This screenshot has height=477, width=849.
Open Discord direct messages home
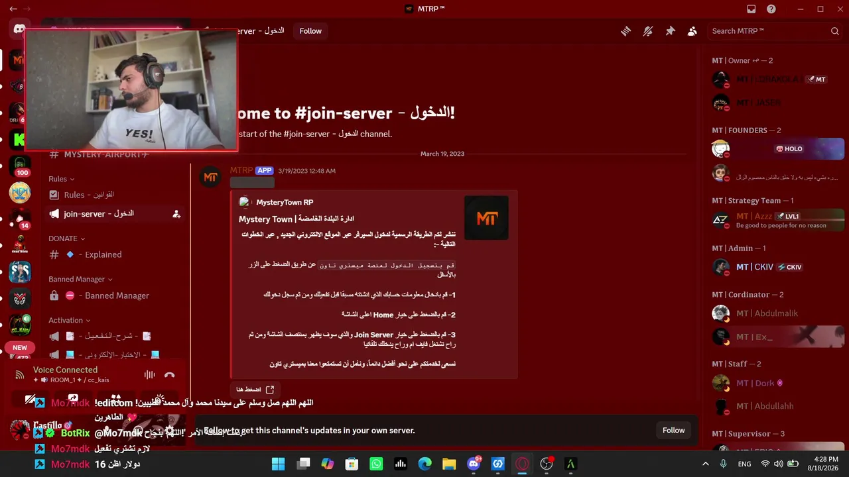[20, 30]
